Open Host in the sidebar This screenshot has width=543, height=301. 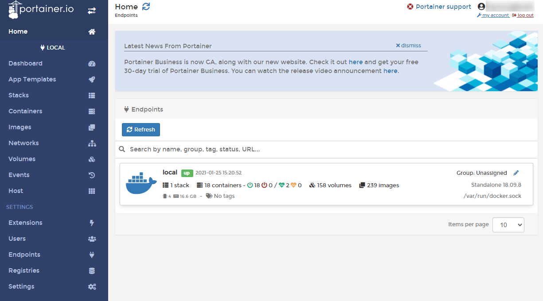coord(54,191)
